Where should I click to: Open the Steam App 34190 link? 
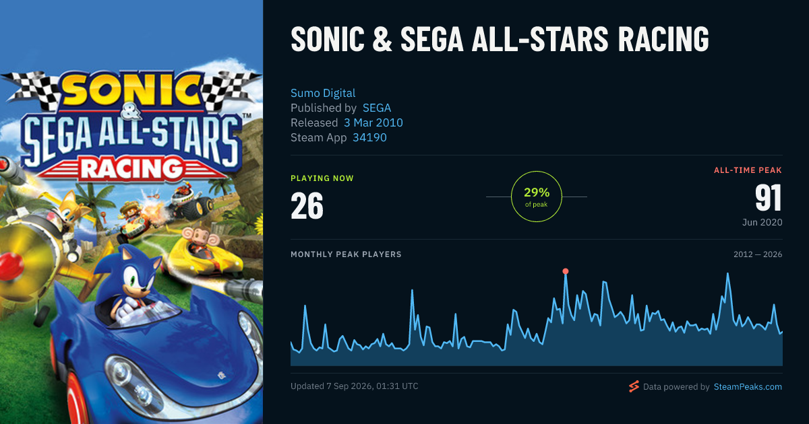[369, 137]
